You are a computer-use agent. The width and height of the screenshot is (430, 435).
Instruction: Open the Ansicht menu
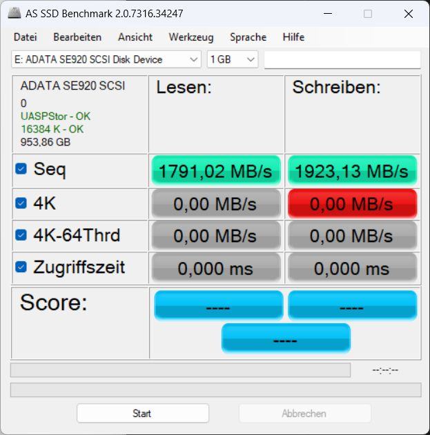click(135, 37)
